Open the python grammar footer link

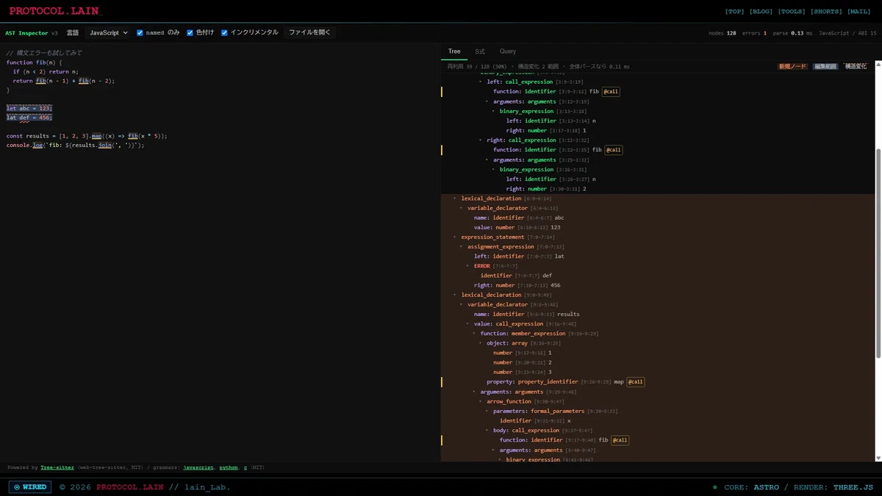click(x=229, y=467)
